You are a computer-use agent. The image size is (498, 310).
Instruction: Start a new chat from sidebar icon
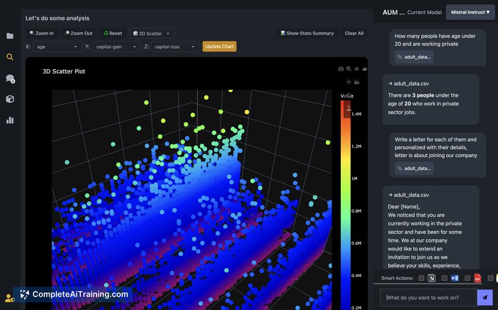pyautogui.click(x=10, y=78)
